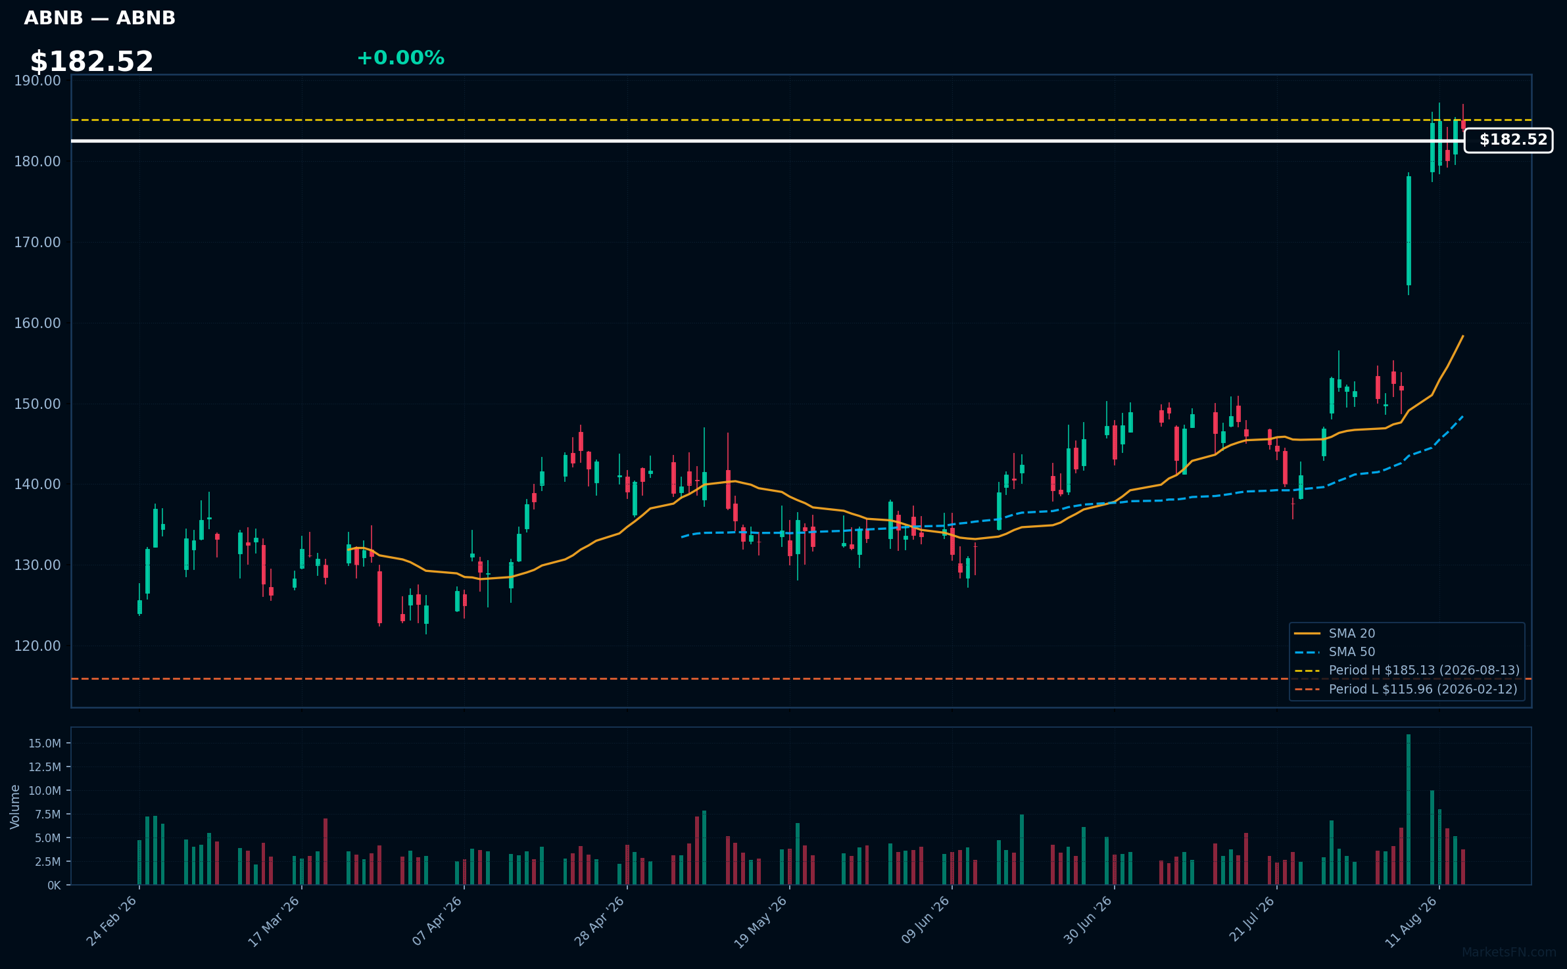Click the 170.00 price axis label

[x=37, y=243]
